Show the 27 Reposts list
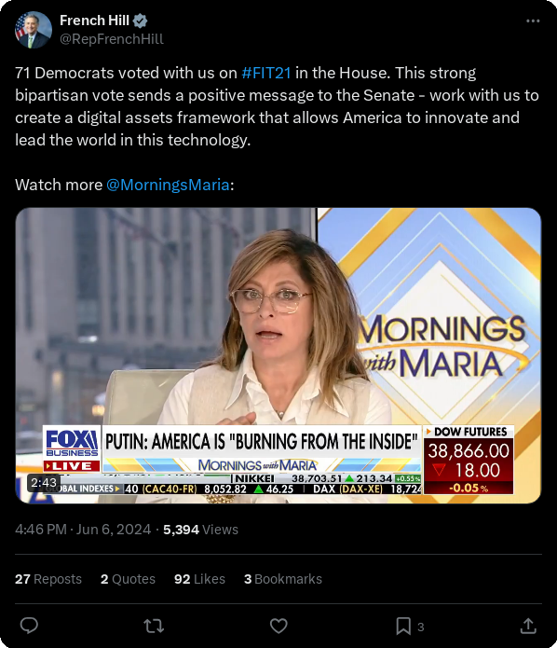557x648 pixels. [x=48, y=579]
